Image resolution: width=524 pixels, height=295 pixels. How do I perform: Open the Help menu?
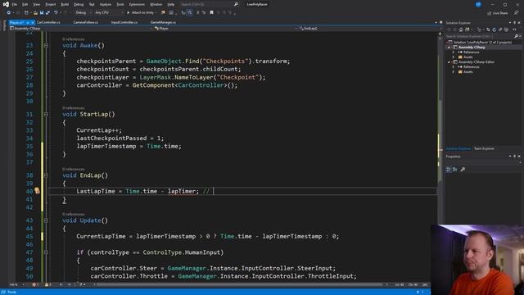point(171,4)
